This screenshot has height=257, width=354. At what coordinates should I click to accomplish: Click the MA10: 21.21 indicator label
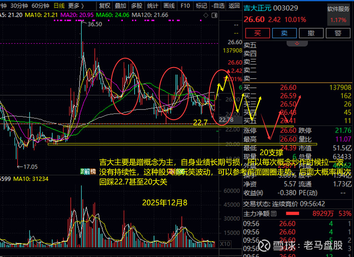pyautogui.click(x=41, y=15)
